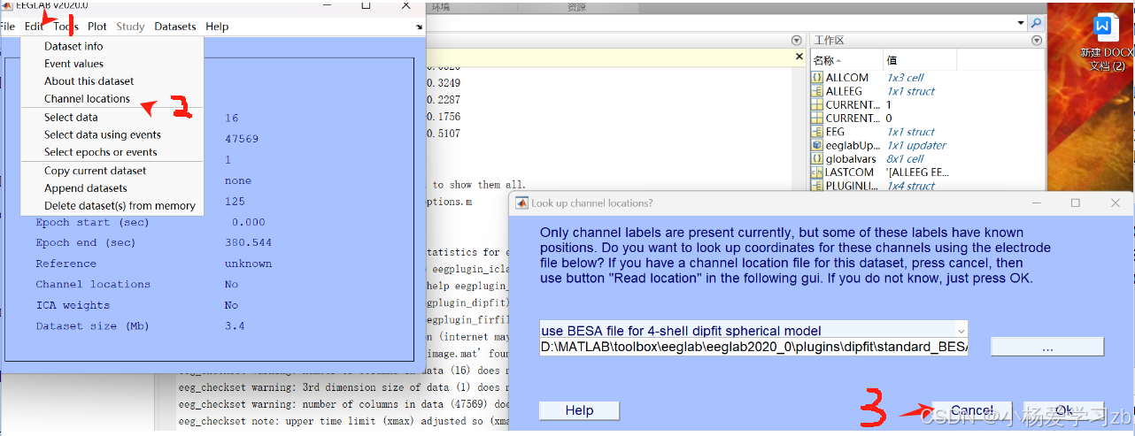Click "0.5107" in the command window

444,134
